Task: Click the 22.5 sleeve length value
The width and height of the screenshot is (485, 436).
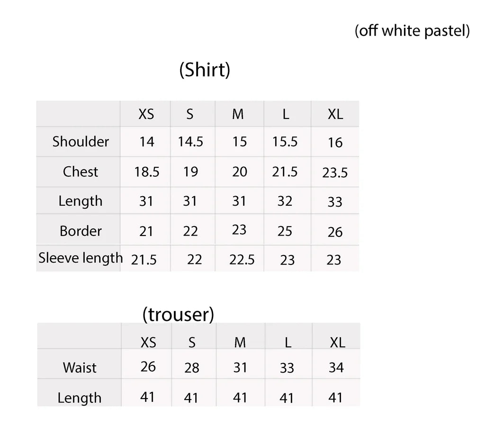Action: (242, 260)
